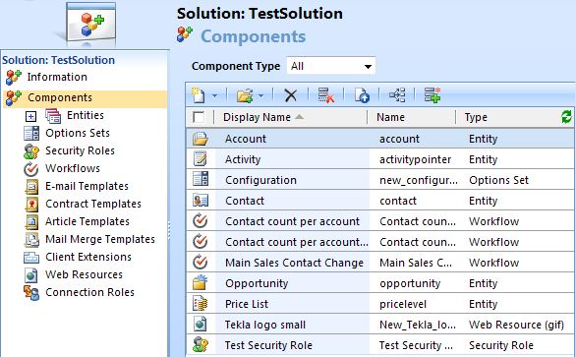
Task: Click the Show Dependencies toolbar icon
Action: point(397,95)
